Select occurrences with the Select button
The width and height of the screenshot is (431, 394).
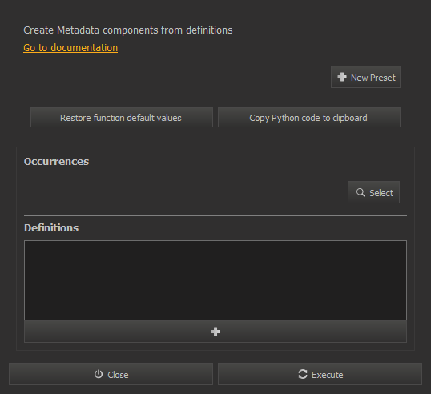click(373, 192)
